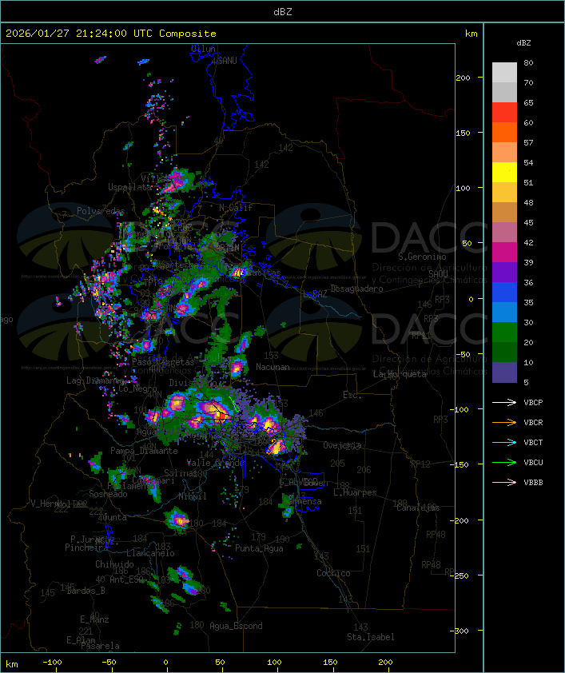Click the Sta.Isabel label on map

pos(370,637)
